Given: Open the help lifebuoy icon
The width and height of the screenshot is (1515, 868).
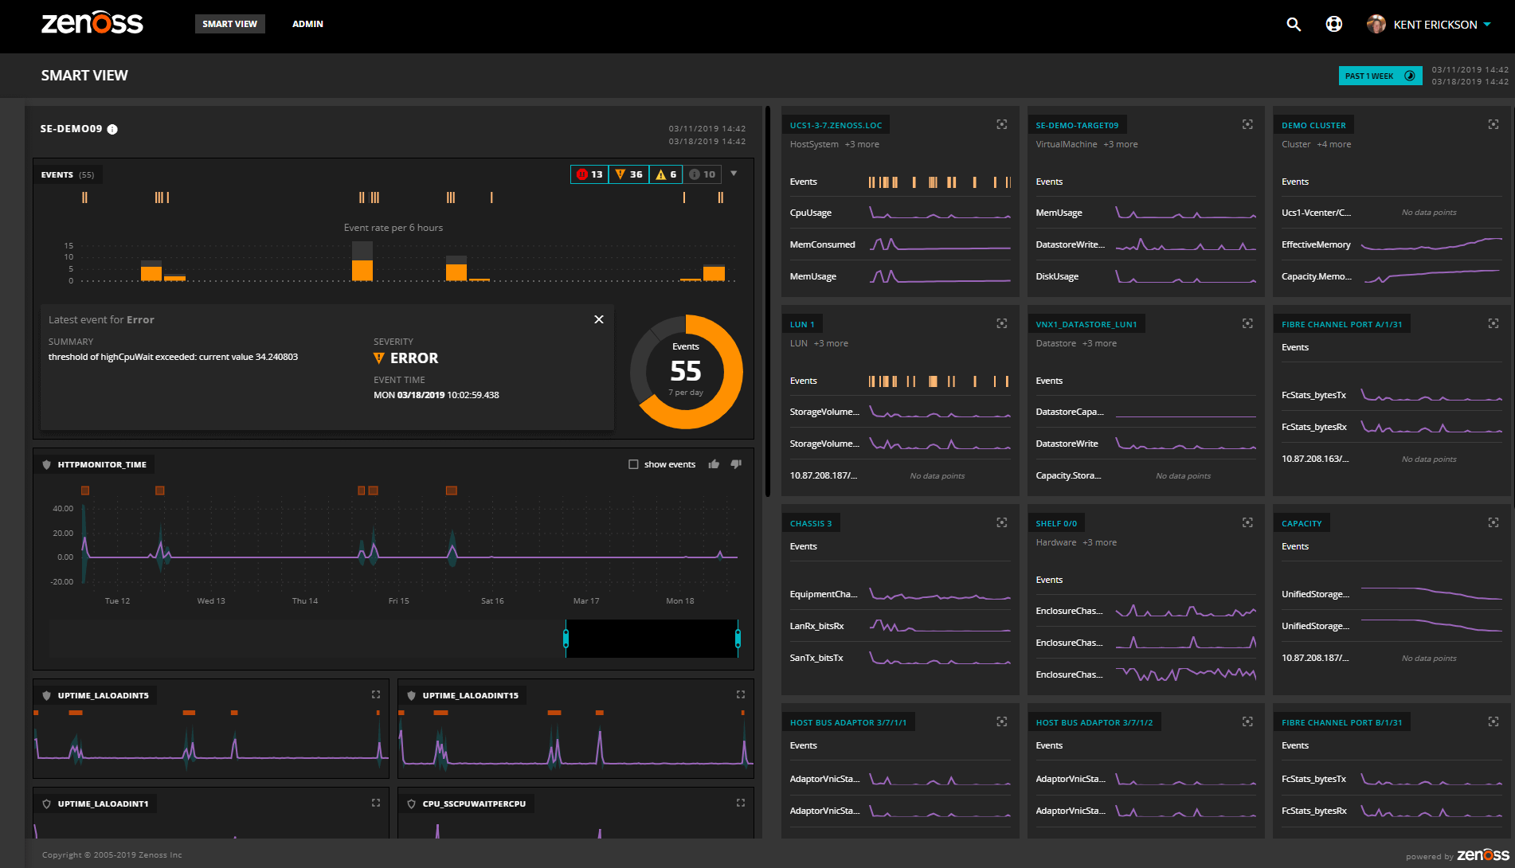Looking at the screenshot, I should [x=1333, y=24].
